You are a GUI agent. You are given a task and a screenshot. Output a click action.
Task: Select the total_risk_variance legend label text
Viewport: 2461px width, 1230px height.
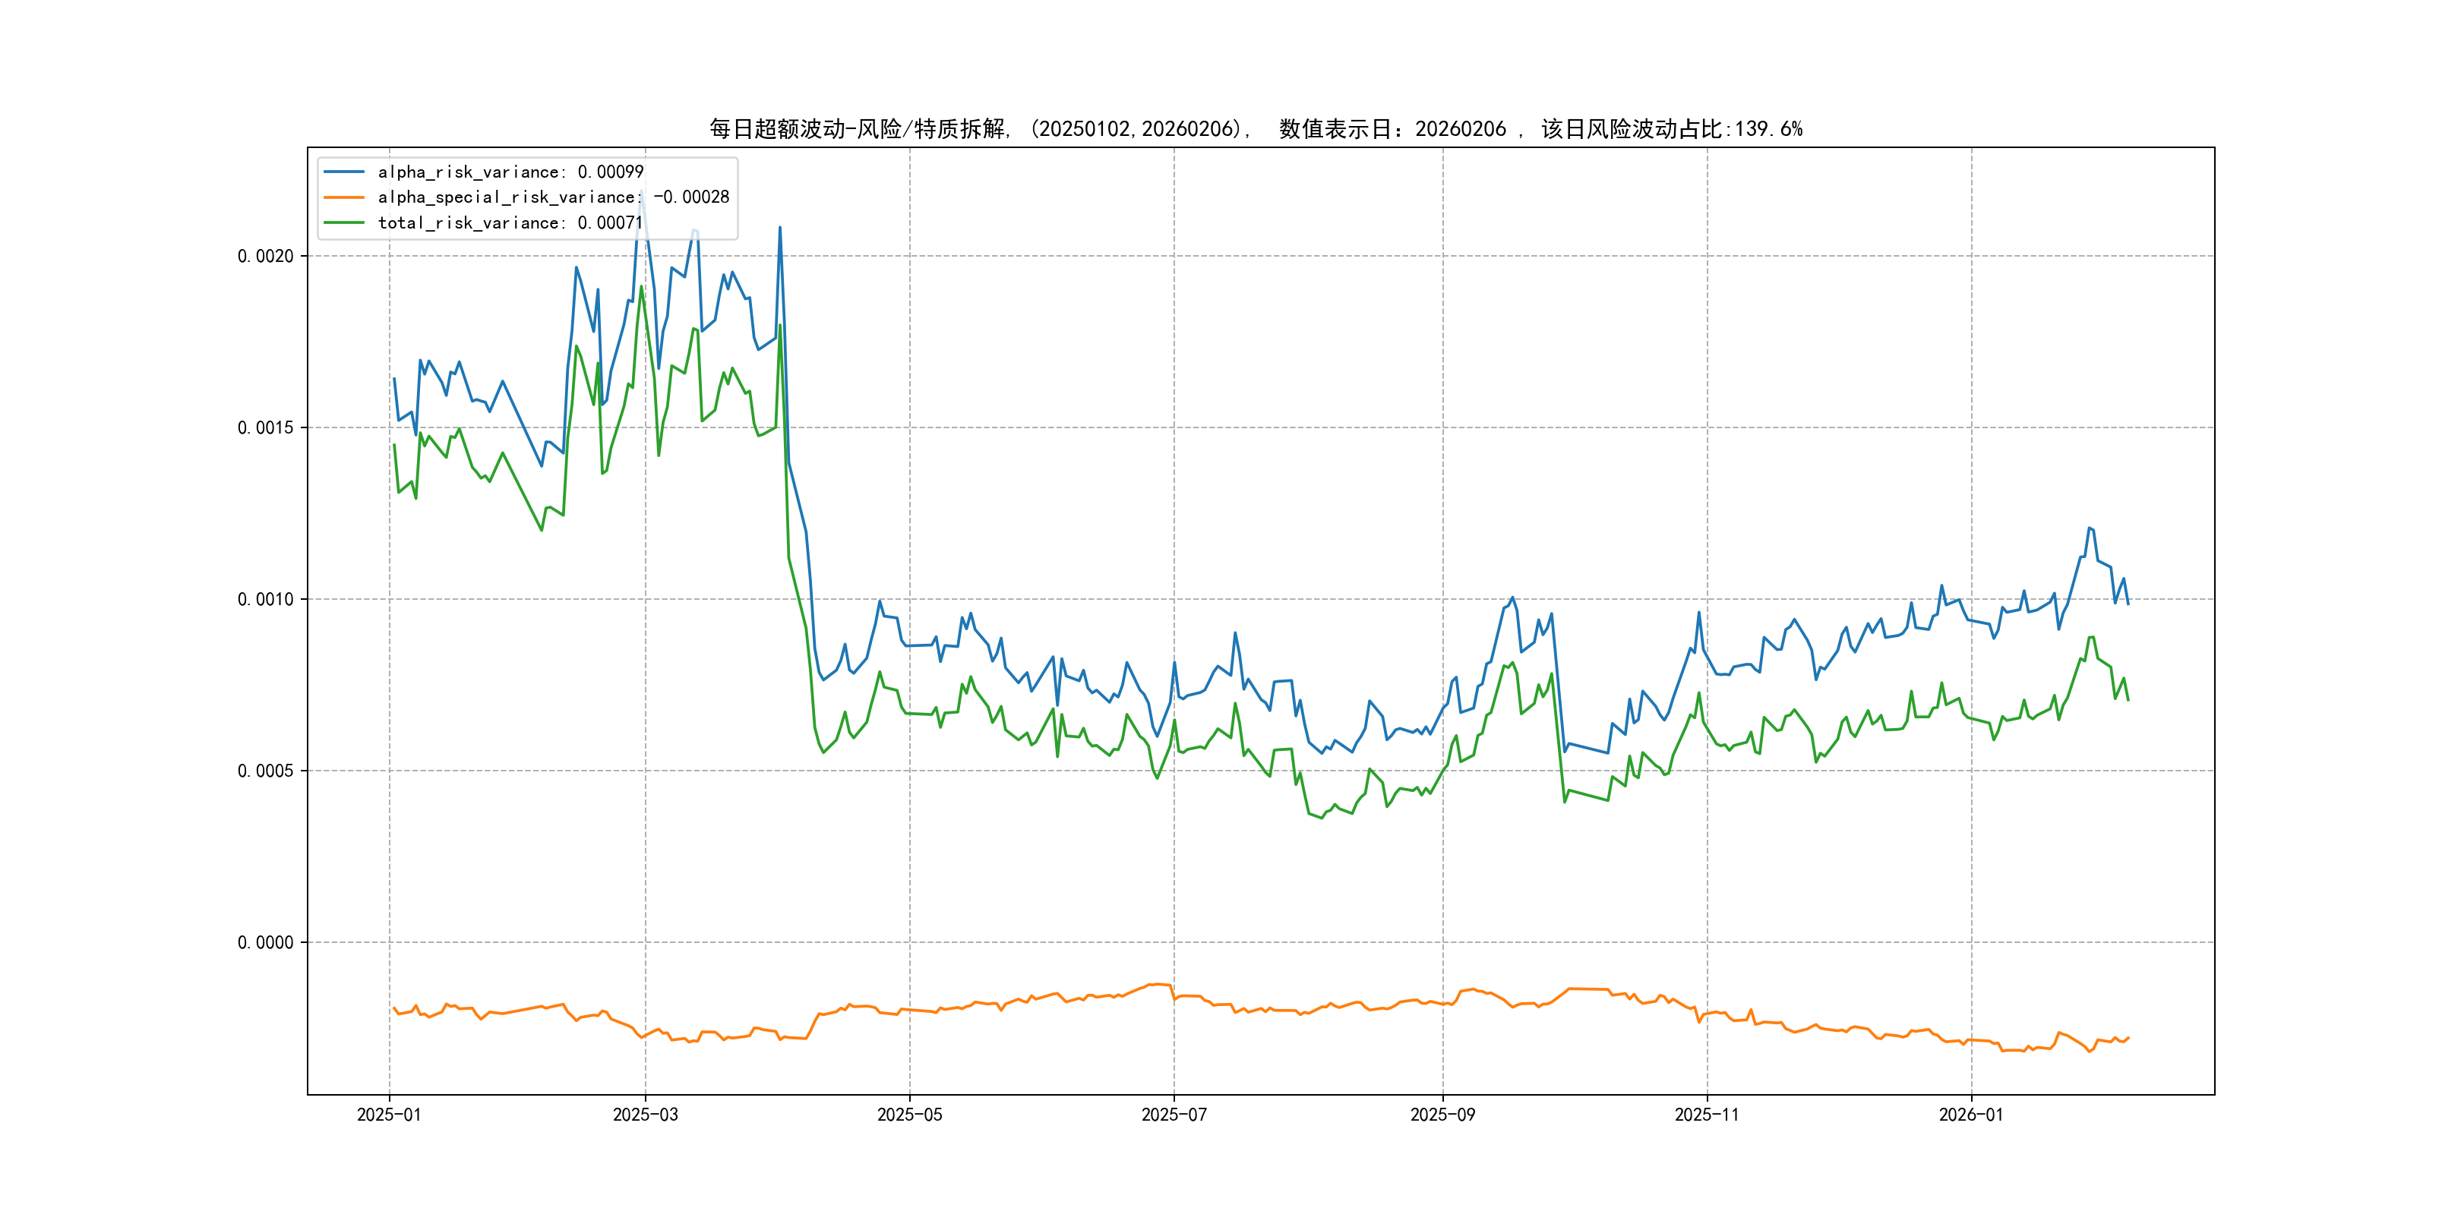click(510, 222)
